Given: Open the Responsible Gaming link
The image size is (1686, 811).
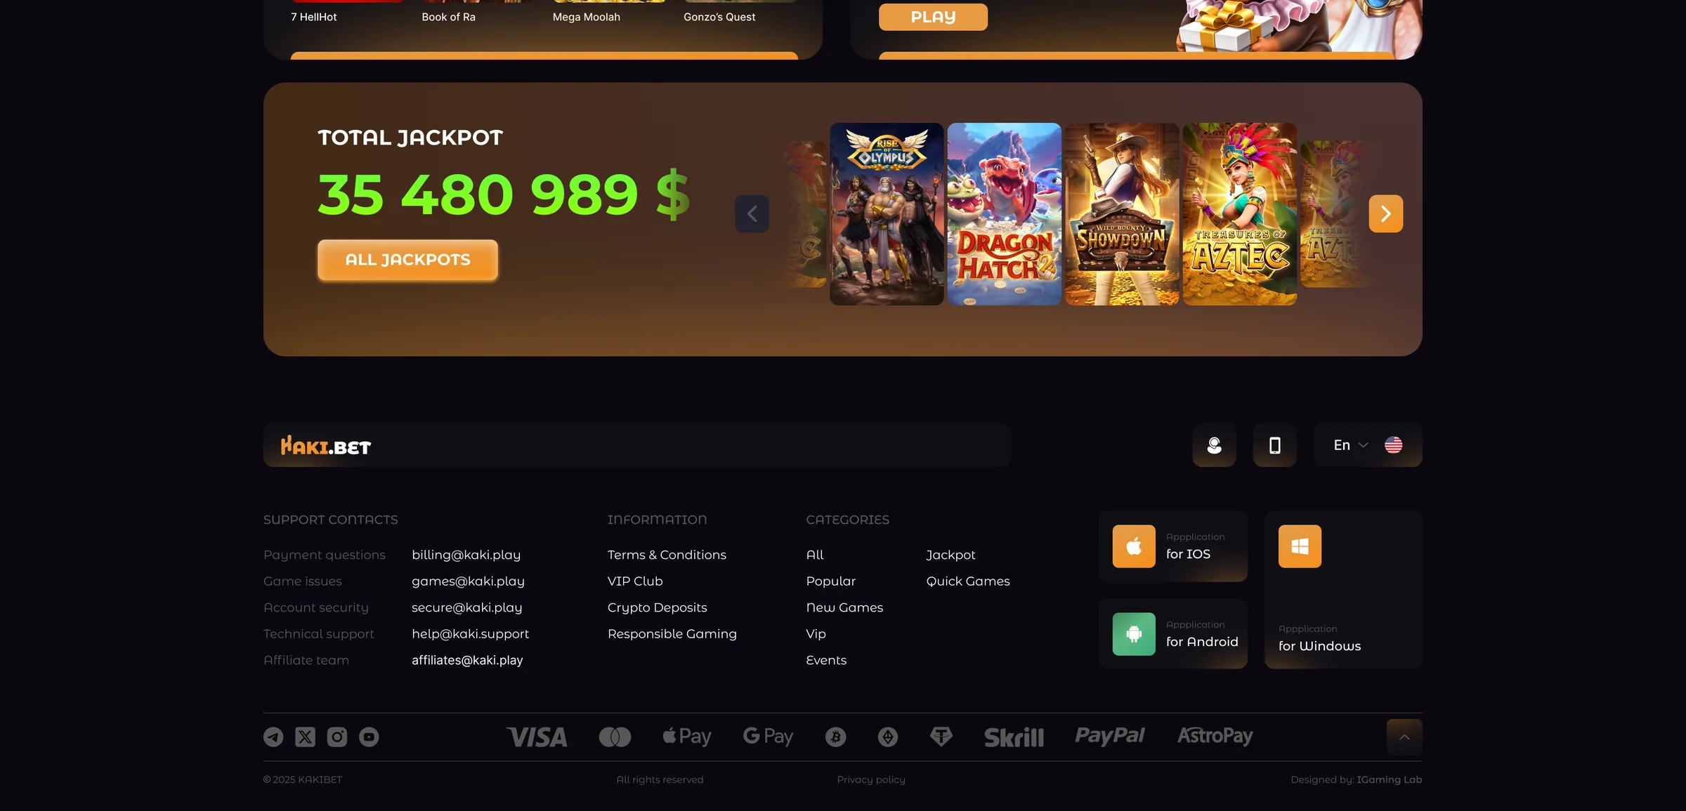Looking at the screenshot, I should [x=672, y=633].
